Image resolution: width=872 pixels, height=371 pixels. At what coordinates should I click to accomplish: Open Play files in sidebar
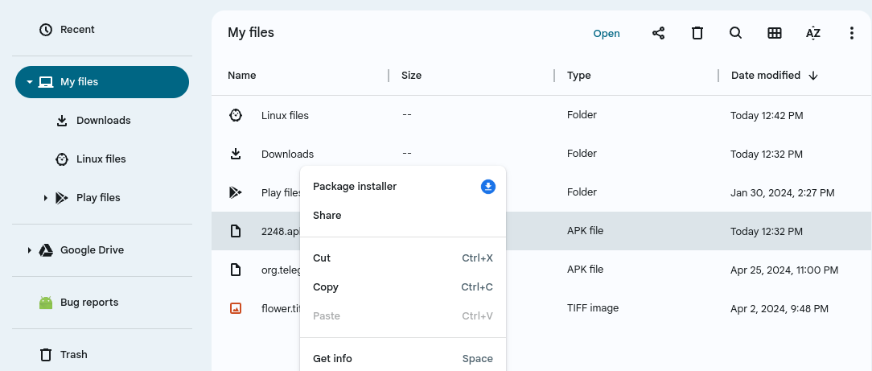(98, 197)
